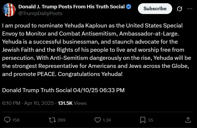Click the 289 reposts count
This screenshot has width=197, height=128.
click(62, 120)
